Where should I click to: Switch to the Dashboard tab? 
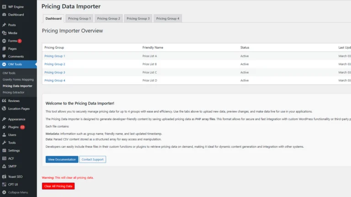coord(53,19)
